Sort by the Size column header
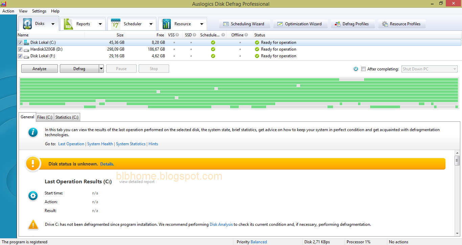The image size is (462, 245). pos(105,35)
